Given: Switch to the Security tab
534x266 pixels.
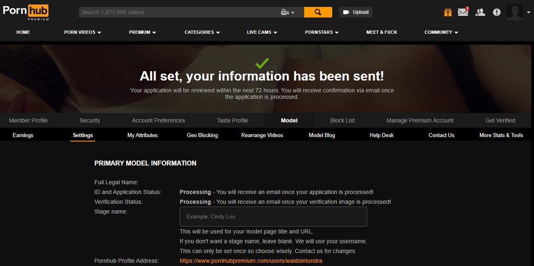Looking at the screenshot, I should coord(90,120).
